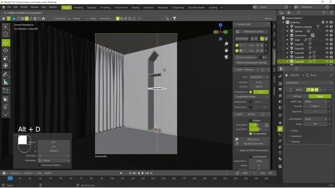Disable render camera icon for Cube.004
Image resolution: width=335 pixels, height=188 pixels.
tap(331, 57)
